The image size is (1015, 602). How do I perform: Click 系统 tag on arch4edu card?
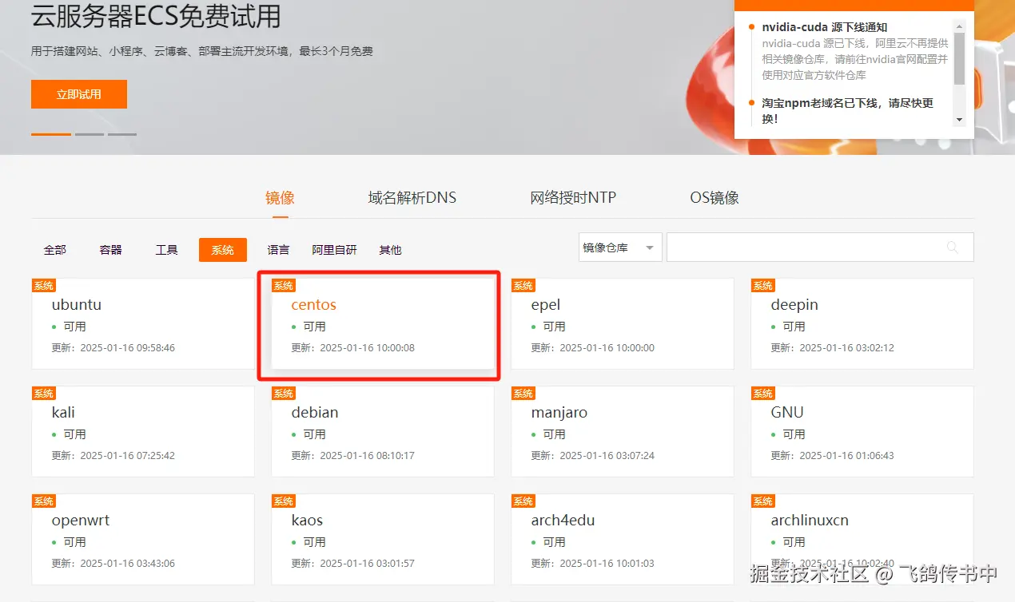(x=523, y=501)
